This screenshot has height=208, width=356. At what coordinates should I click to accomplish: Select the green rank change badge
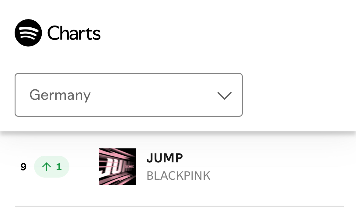coord(51,167)
